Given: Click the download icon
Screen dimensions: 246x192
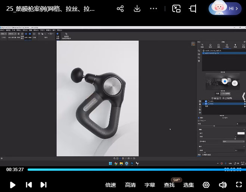Looking at the screenshot, I should click(x=137, y=9).
